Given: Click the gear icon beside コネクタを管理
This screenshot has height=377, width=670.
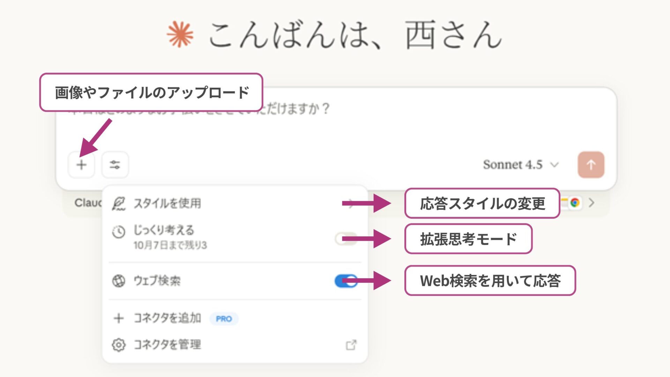Looking at the screenshot, I should coord(119,345).
